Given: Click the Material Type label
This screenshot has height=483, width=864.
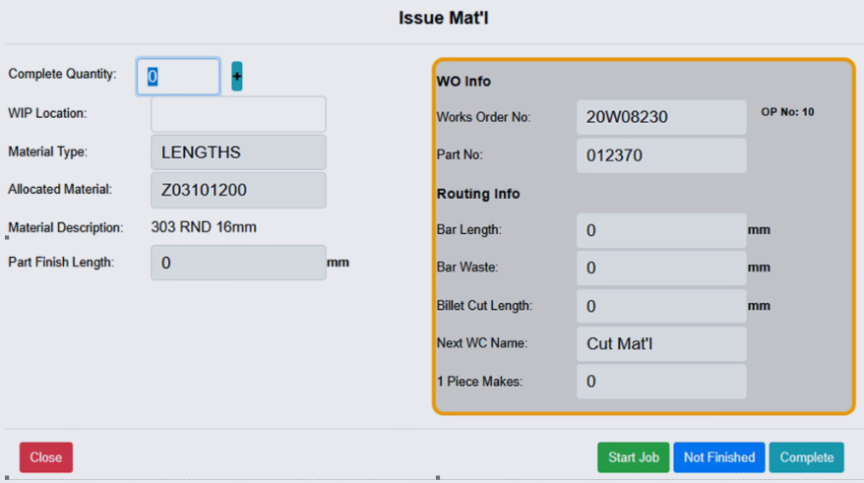Looking at the screenshot, I should [47, 151].
